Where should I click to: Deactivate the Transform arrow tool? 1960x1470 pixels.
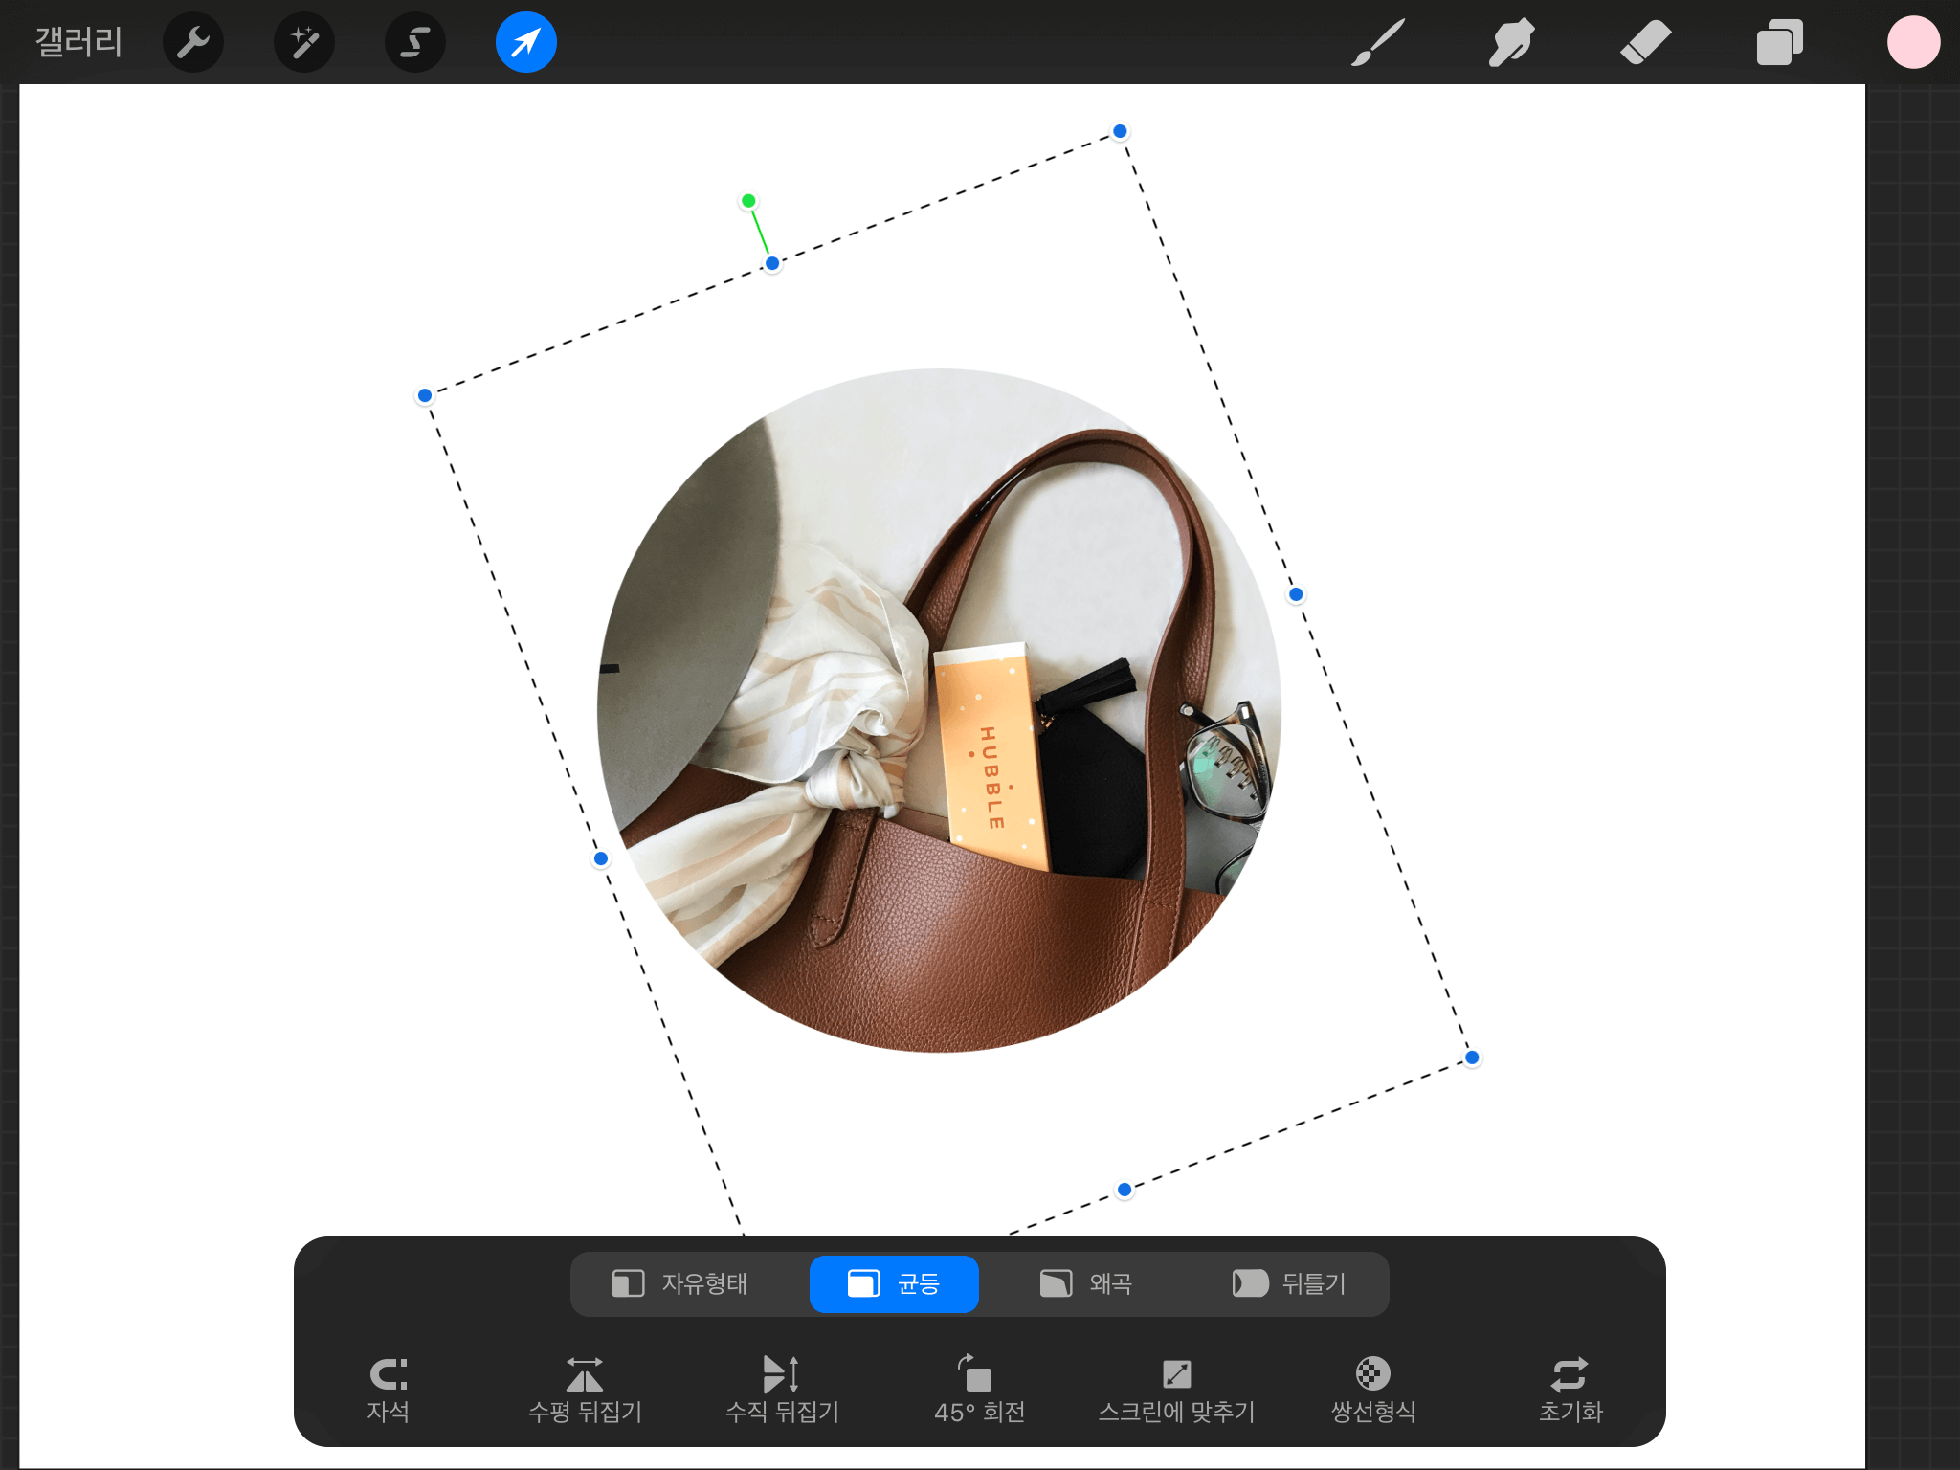525,42
